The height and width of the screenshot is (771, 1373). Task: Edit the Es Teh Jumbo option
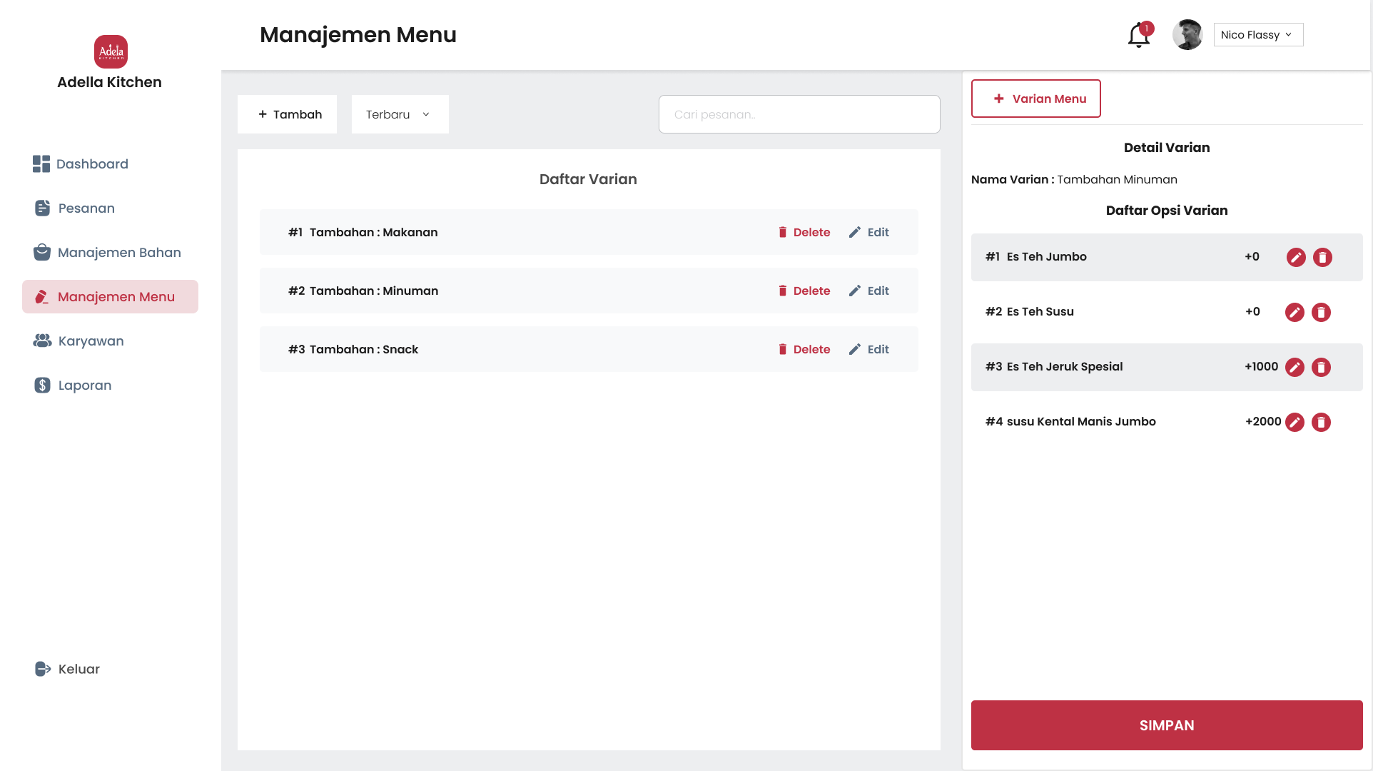tap(1296, 257)
